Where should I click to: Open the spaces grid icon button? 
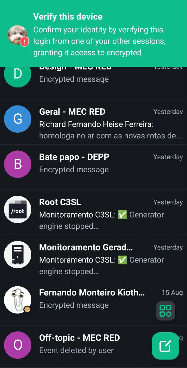[165, 311]
